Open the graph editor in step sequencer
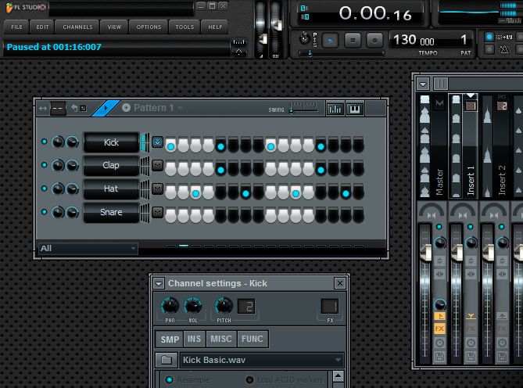Viewport: 523px width, 388px height. coord(335,109)
